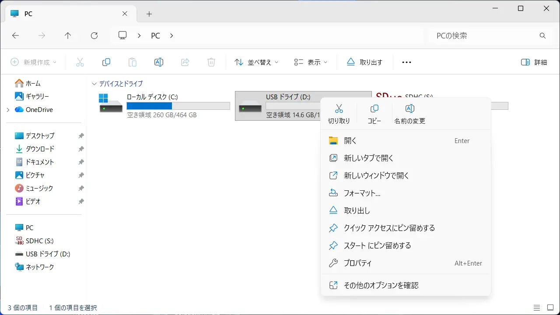Open the 並べ替え sort dropdown
The width and height of the screenshot is (560, 315).
coord(256,62)
